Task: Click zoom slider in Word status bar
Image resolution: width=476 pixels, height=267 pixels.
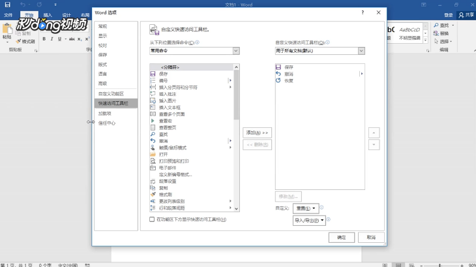Action: coord(439,265)
